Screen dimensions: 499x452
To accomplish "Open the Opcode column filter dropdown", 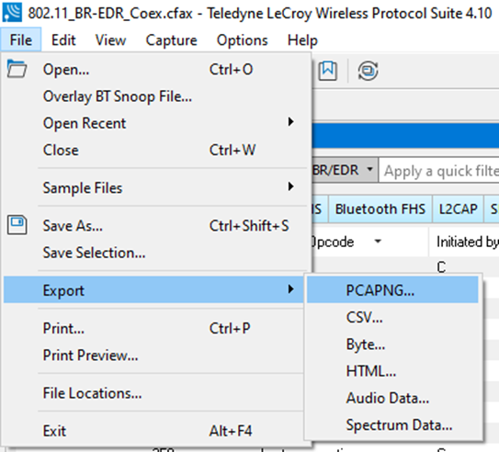I will tap(378, 241).
